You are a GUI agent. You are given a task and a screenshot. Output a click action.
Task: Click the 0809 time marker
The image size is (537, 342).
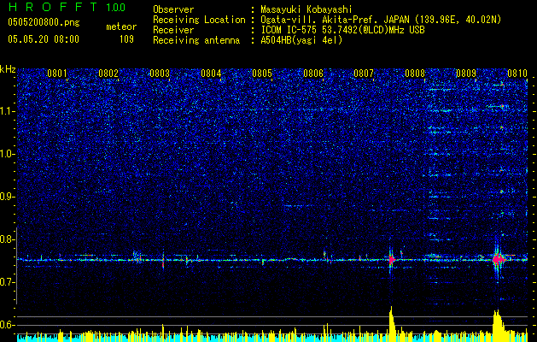click(466, 74)
